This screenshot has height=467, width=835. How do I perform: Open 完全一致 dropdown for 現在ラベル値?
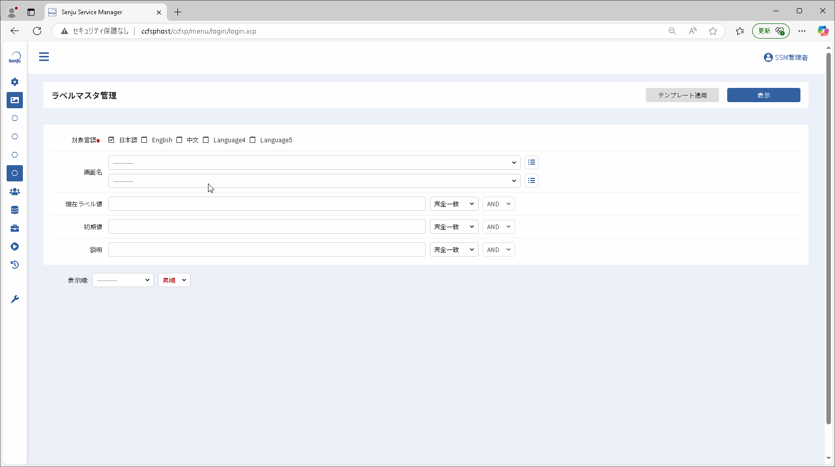click(454, 204)
